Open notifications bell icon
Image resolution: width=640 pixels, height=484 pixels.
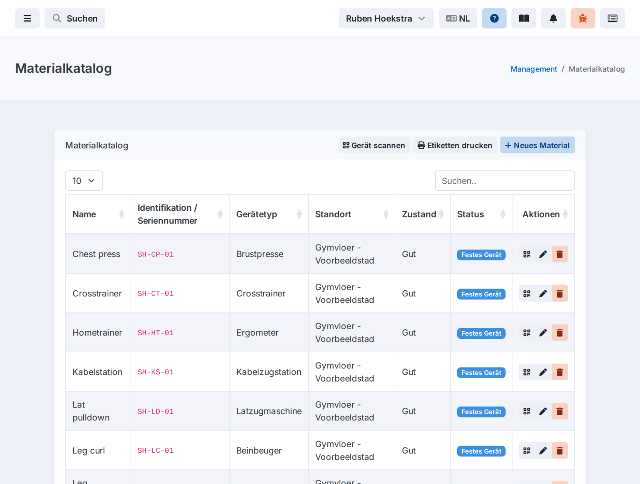coord(553,18)
